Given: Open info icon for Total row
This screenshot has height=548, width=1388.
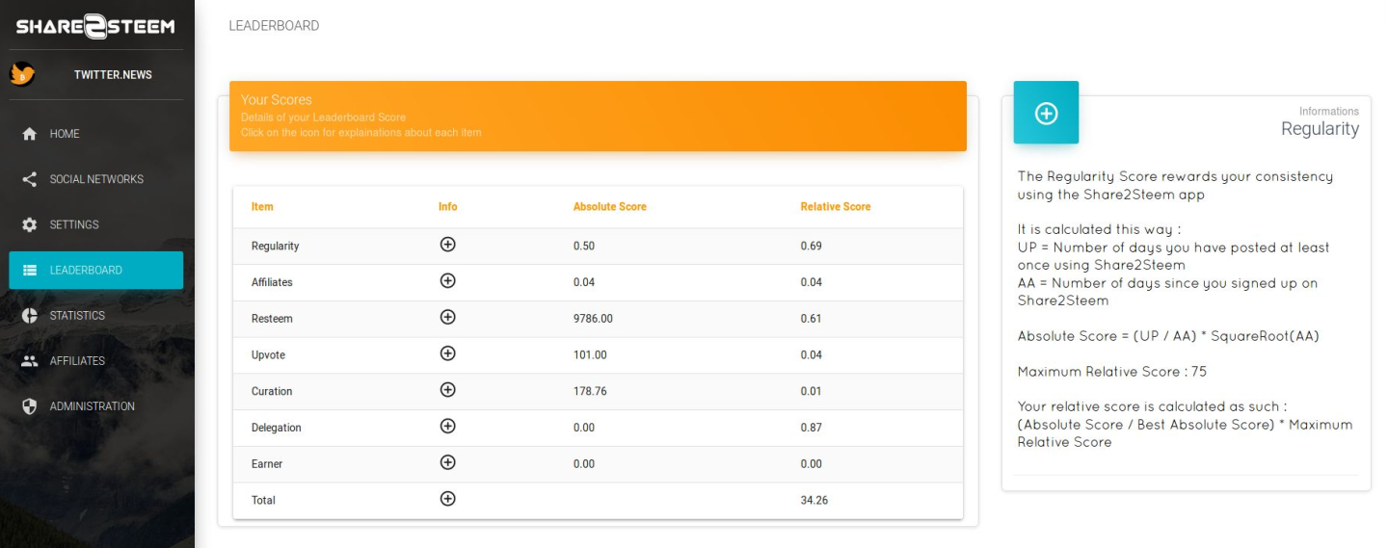Looking at the screenshot, I should point(447,499).
